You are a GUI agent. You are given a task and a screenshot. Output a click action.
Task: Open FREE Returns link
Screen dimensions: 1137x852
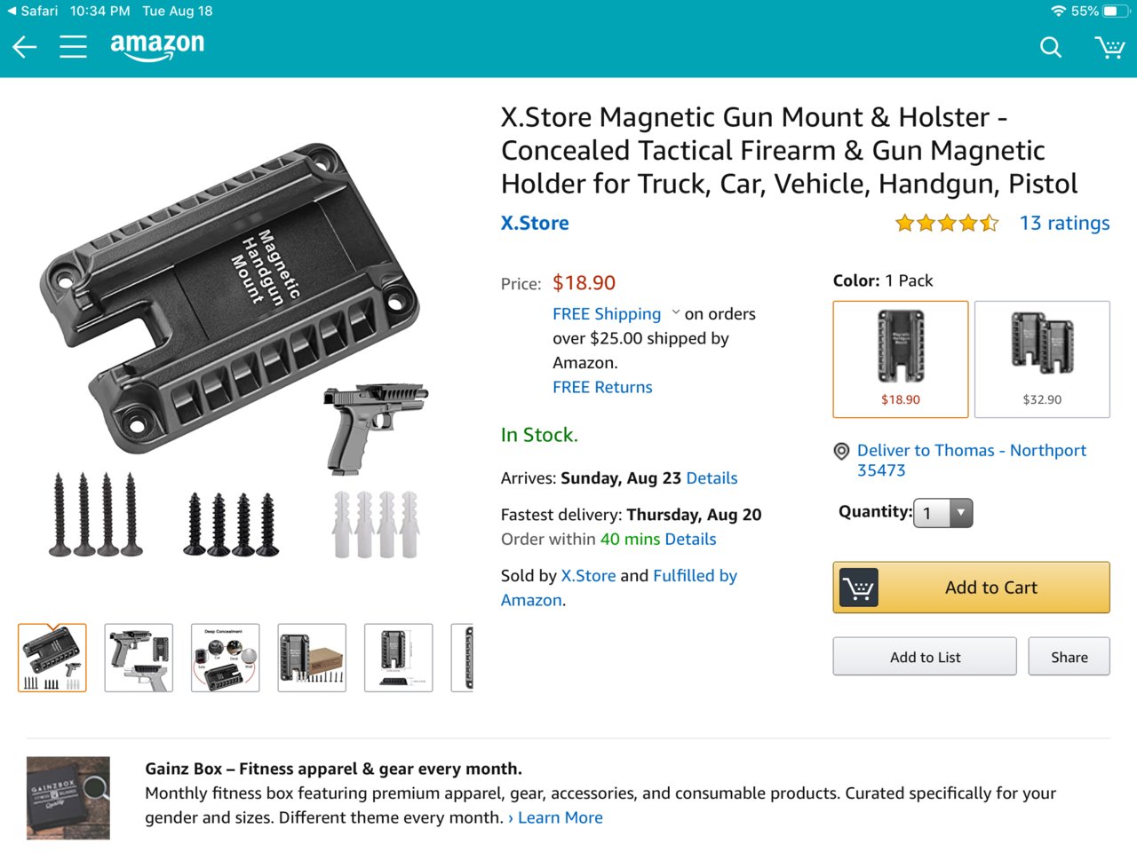(602, 387)
